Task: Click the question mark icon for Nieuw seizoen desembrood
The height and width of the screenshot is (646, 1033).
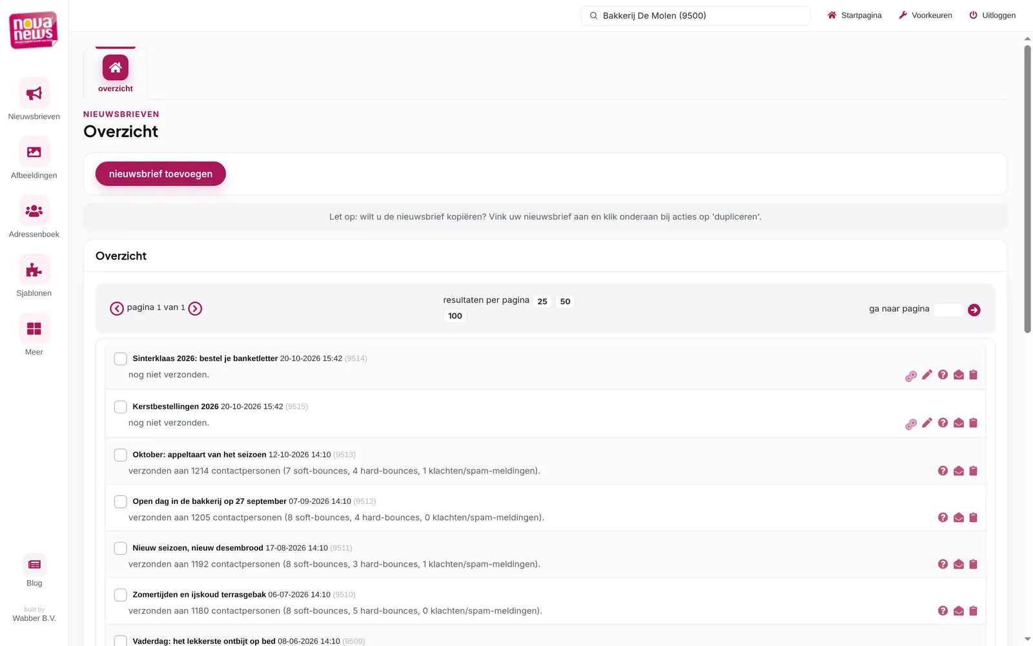Action: pyautogui.click(x=943, y=564)
